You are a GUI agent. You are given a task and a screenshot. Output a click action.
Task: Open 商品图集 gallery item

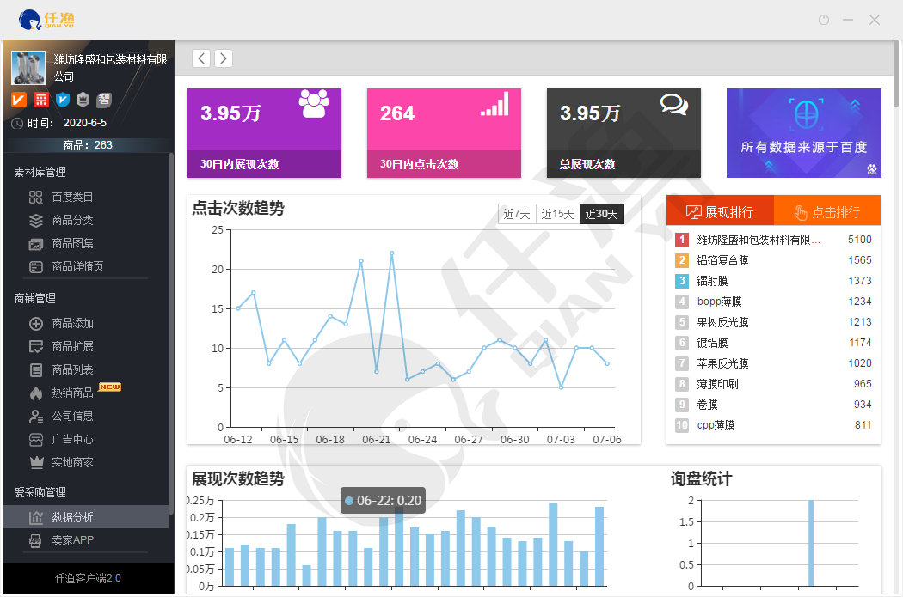pos(72,243)
